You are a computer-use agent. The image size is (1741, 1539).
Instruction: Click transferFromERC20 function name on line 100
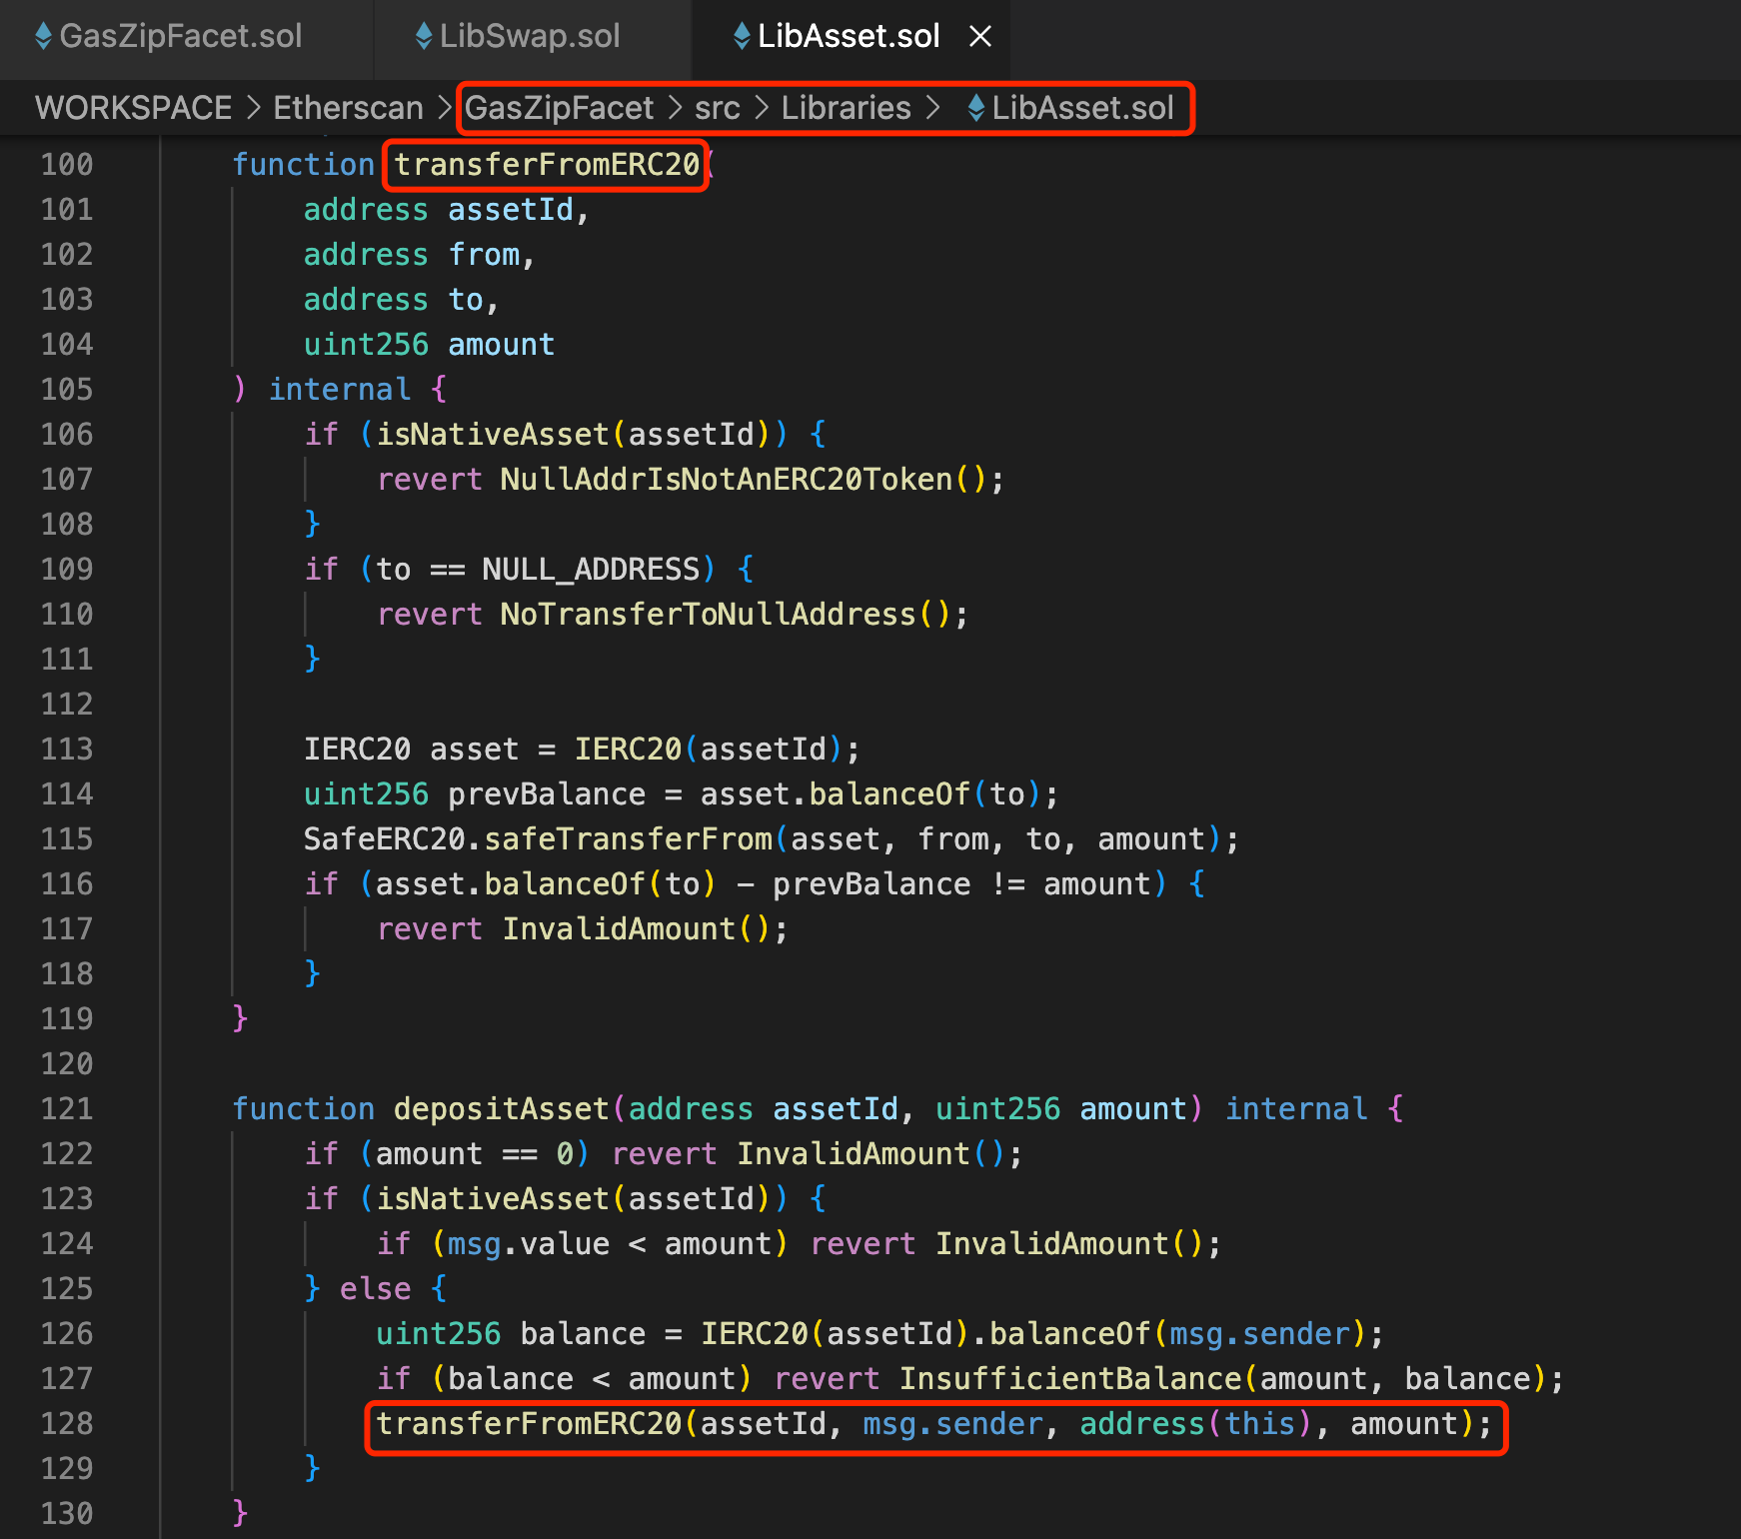[x=547, y=165]
